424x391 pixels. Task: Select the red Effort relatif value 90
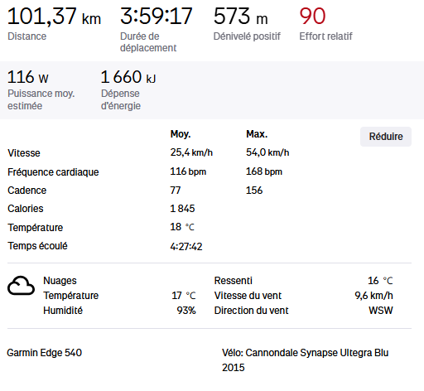pyautogui.click(x=312, y=17)
